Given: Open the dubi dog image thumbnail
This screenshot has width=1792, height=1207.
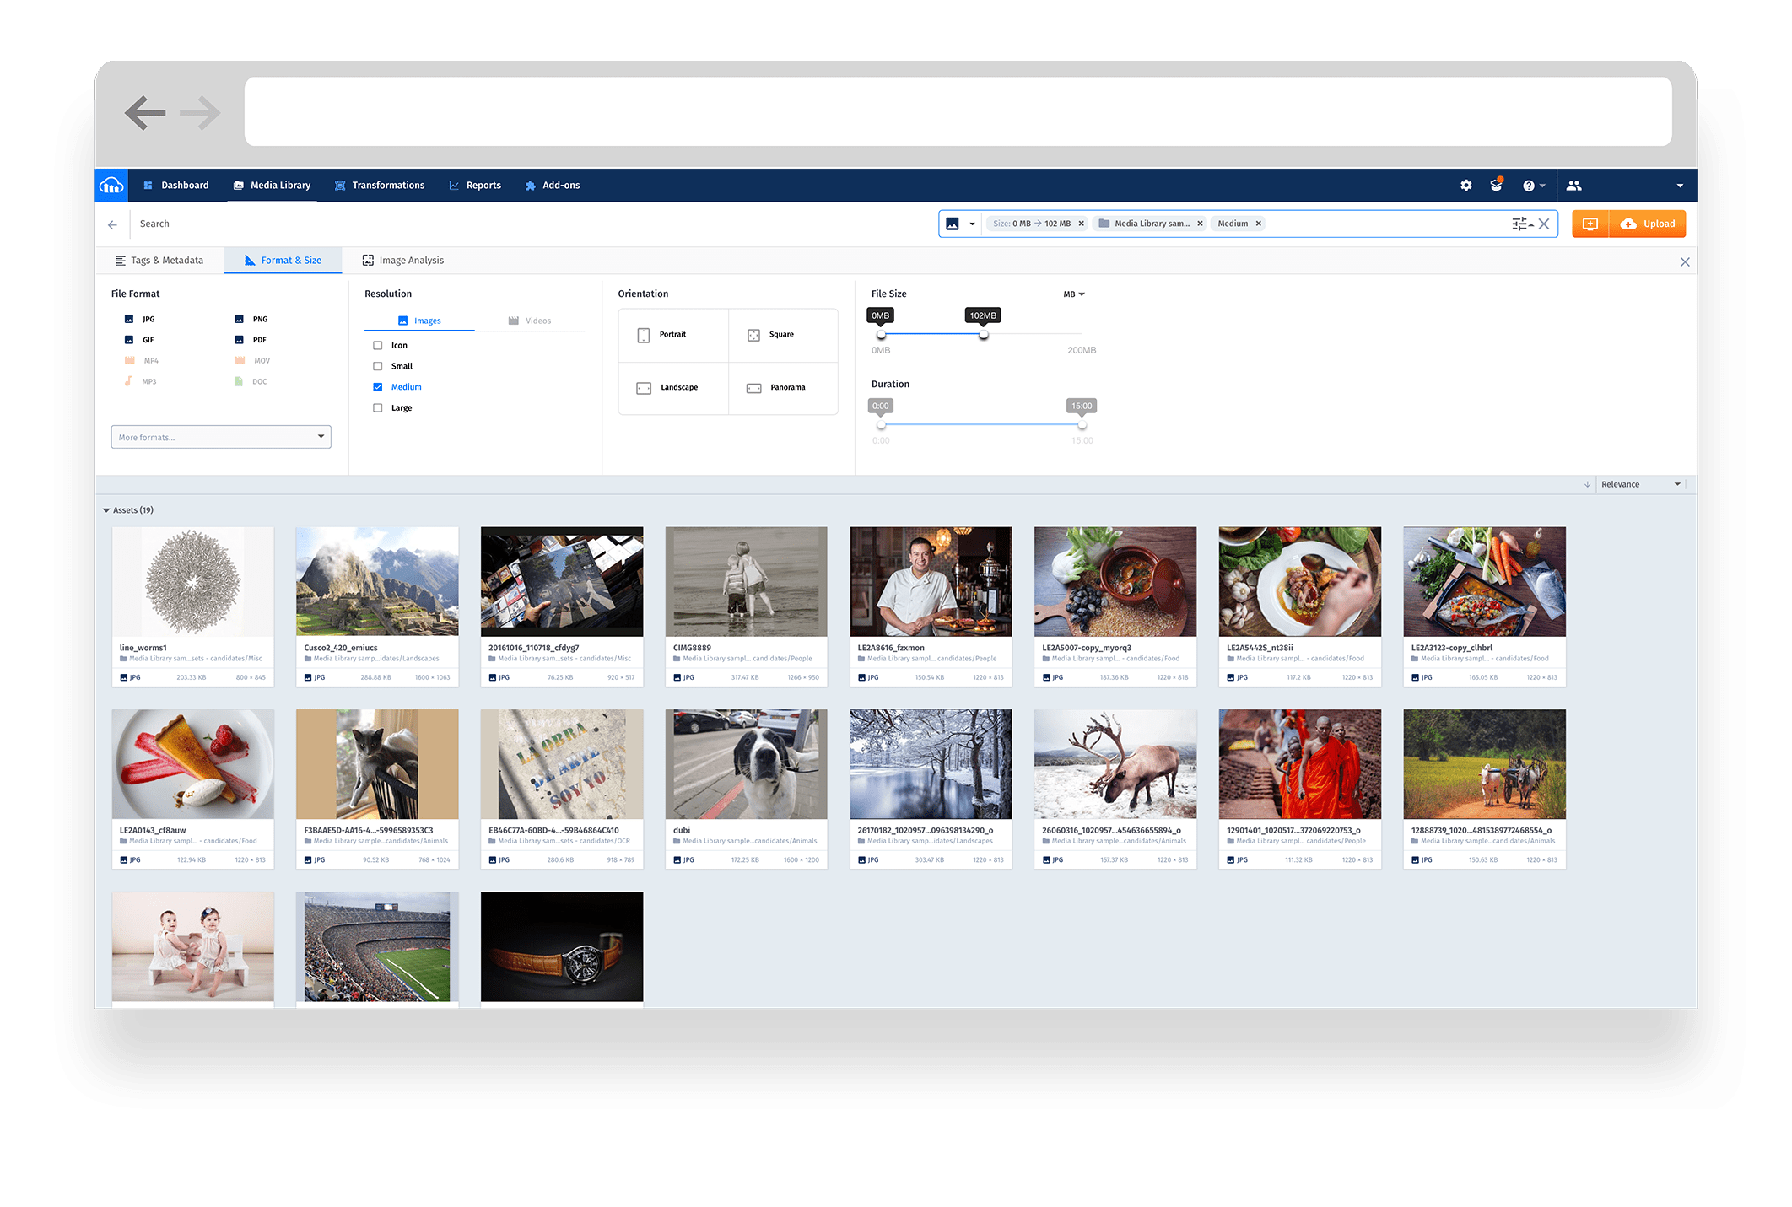Looking at the screenshot, I should 746,763.
